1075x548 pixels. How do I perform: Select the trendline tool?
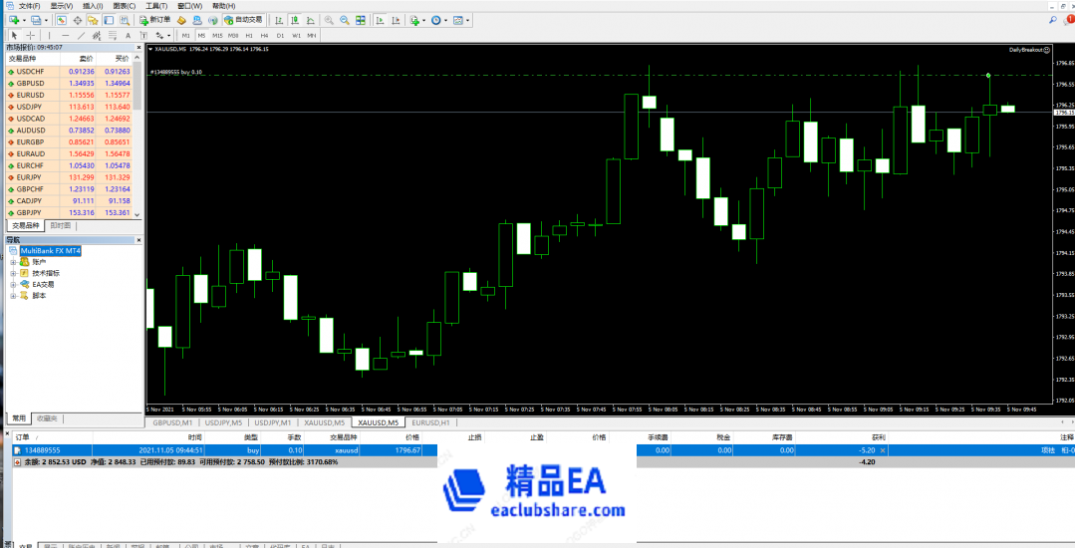(x=81, y=35)
